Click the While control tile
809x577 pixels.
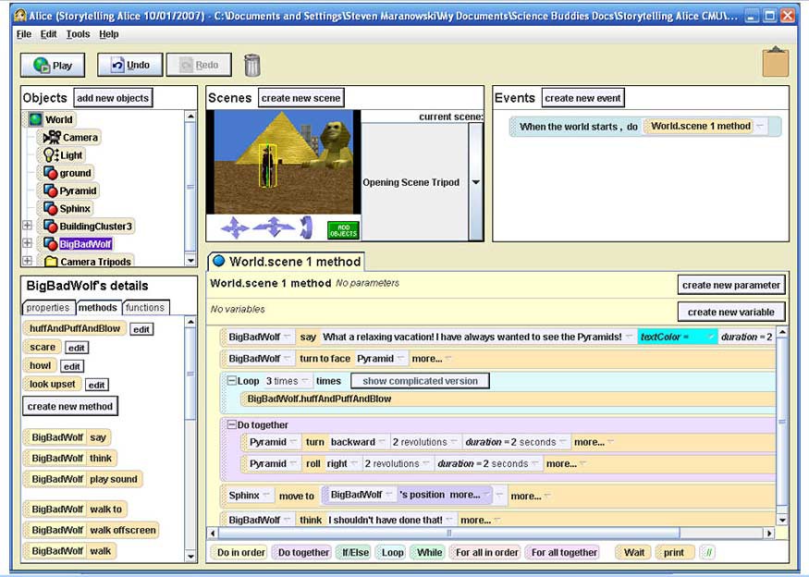[427, 552]
